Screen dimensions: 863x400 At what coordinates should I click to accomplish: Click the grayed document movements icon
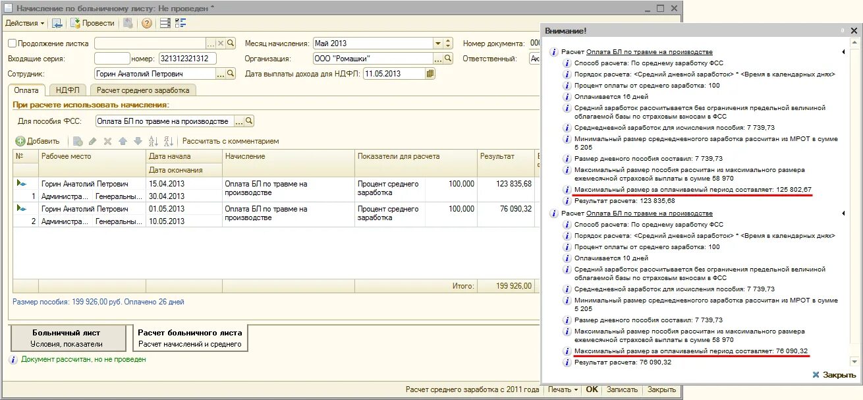(128, 23)
